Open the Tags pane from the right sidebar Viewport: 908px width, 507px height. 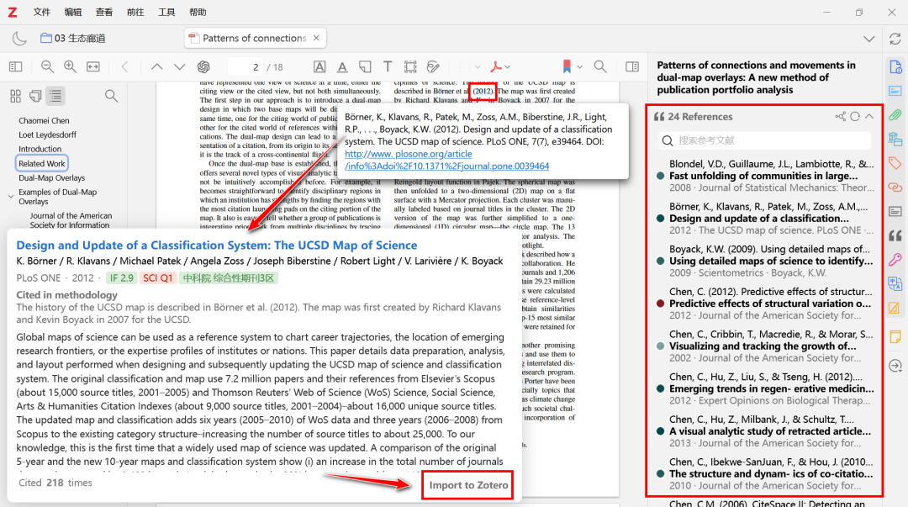(x=895, y=163)
